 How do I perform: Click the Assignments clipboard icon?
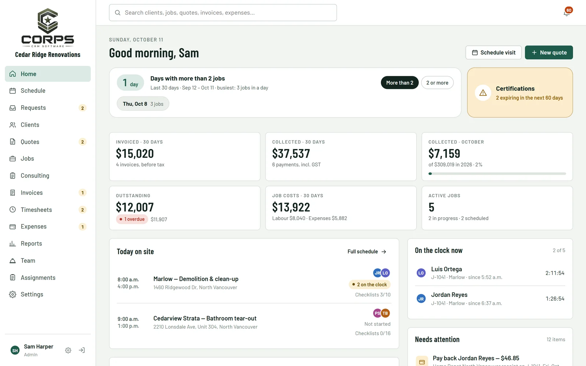12,278
